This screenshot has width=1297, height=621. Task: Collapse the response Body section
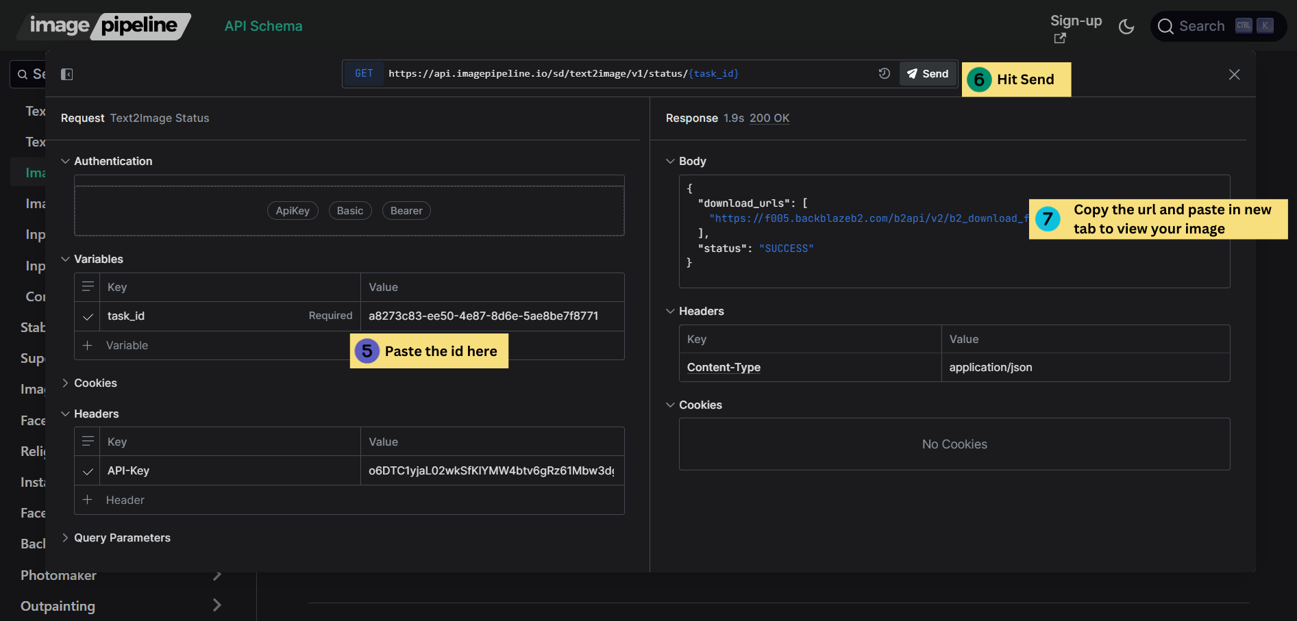[x=686, y=161]
